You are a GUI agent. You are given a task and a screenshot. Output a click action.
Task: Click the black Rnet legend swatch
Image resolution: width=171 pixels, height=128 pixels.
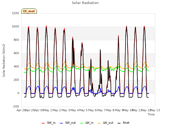click(x=119, y=123)
